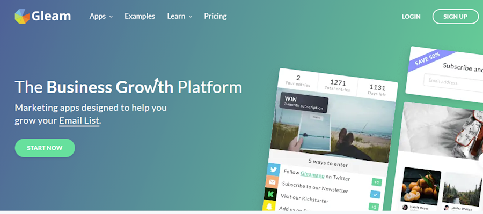483x214 pixels.
Task: Select the Visit our Kickstarter entry
Action: (304, 198)
